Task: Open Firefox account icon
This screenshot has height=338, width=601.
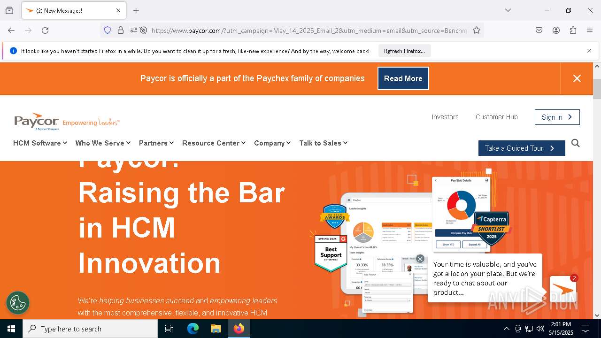Action: (x=556, y=30)
